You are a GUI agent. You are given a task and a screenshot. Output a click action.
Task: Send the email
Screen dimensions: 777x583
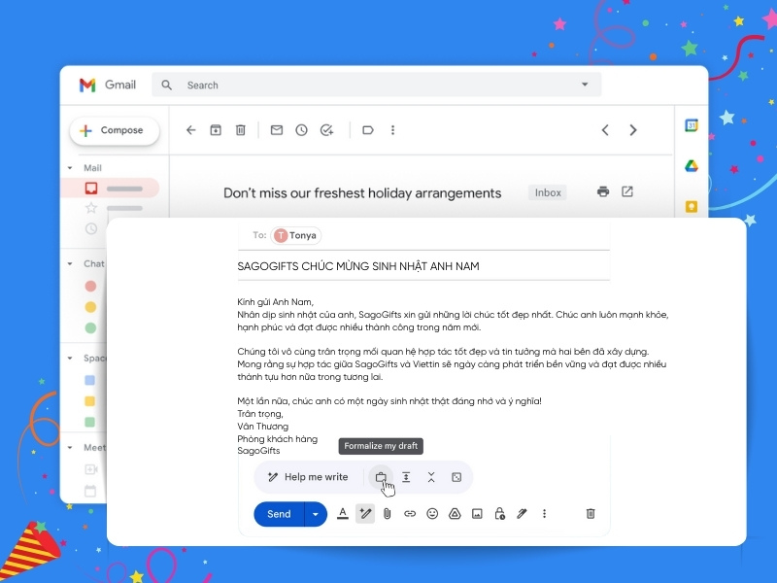tap(279, 514)
